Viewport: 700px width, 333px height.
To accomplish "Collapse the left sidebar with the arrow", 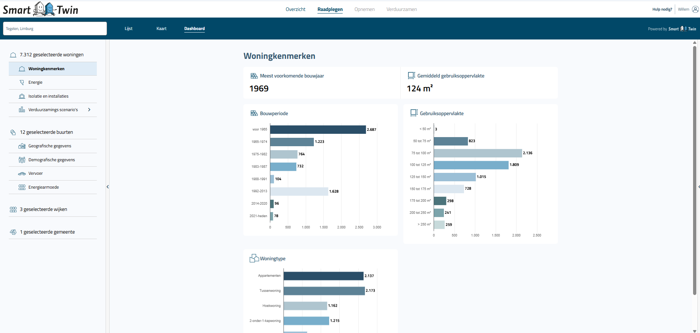I will pos(108,186).
